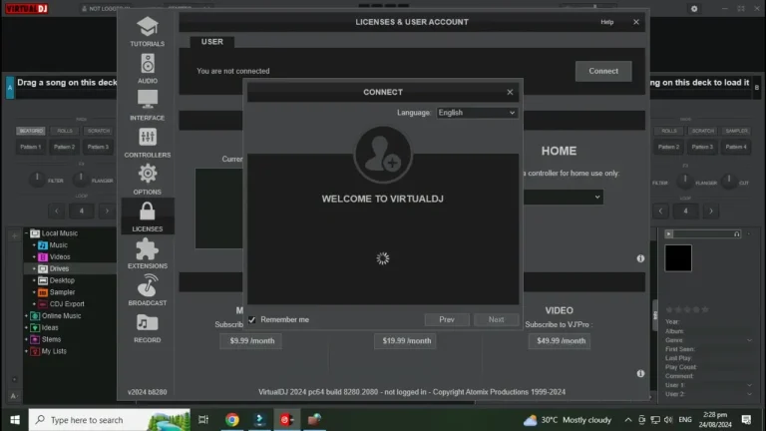This screenshot has height=431, width=766.
Task: Open the Record section
Action: tap(147, 328)
